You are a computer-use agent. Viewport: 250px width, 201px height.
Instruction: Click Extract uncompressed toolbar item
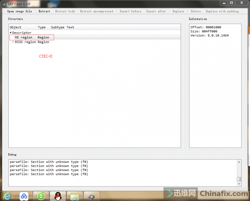tap(97, 11)
